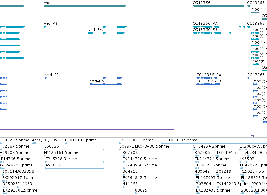Click the EP08628.3prime EST label
267x195 pixels.
tap(211, 165)
